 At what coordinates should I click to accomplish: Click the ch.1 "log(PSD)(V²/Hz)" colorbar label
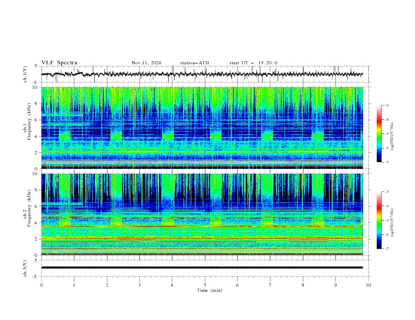(392, 136)
